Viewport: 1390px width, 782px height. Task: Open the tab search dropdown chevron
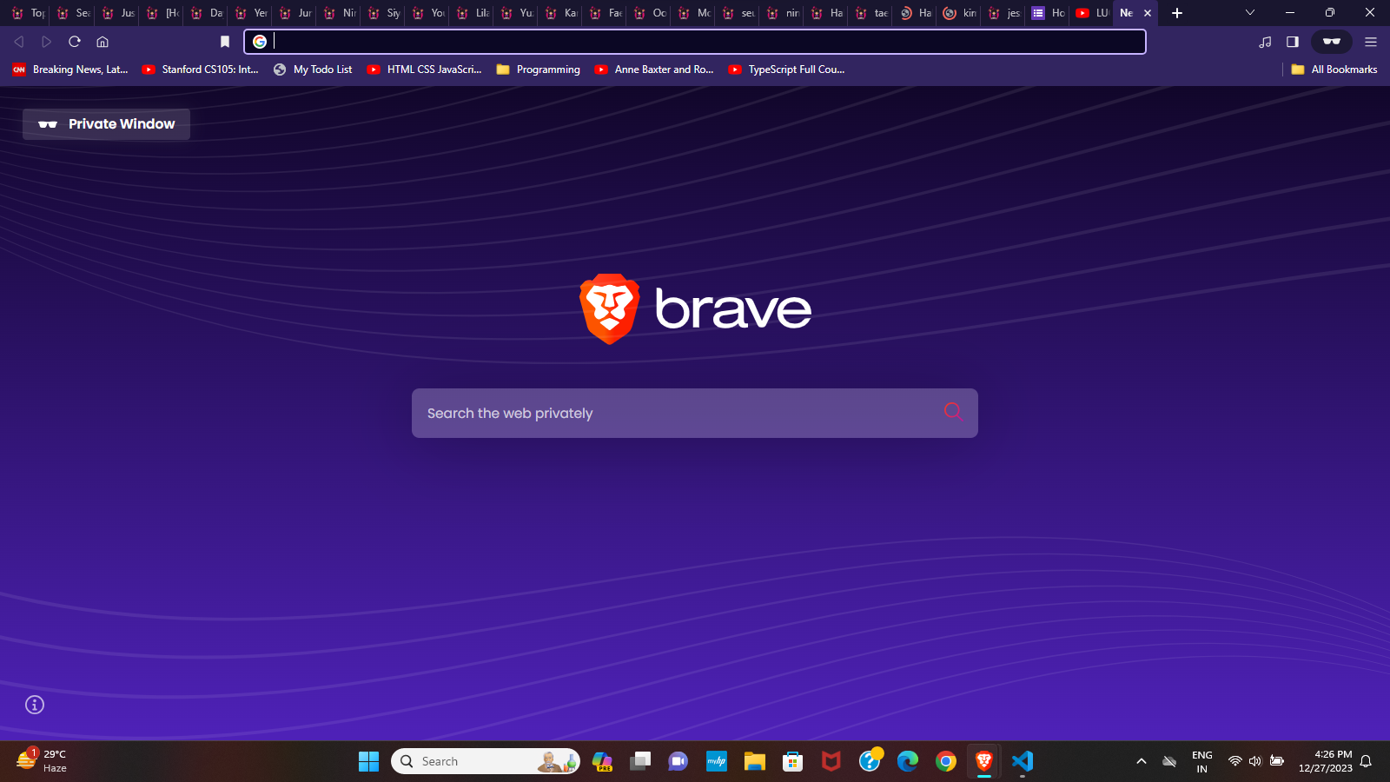click(1250, 13)
